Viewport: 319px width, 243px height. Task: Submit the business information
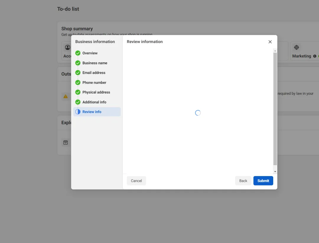[263, 180]
